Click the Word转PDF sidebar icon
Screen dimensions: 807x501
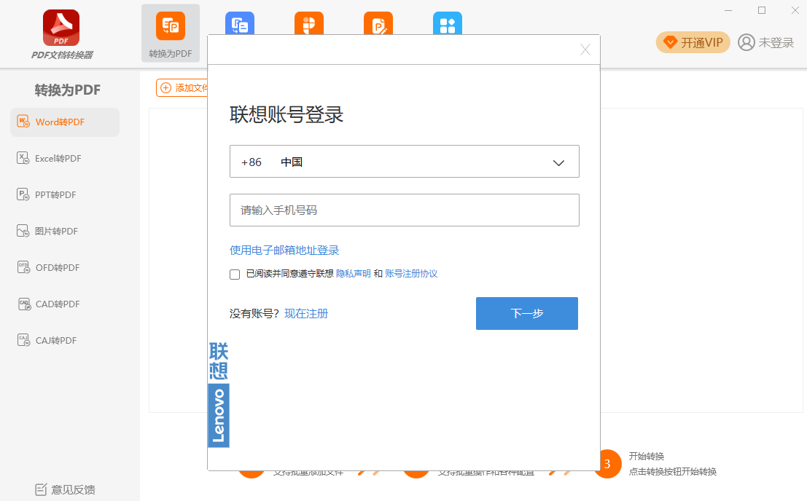click(23, 122)
